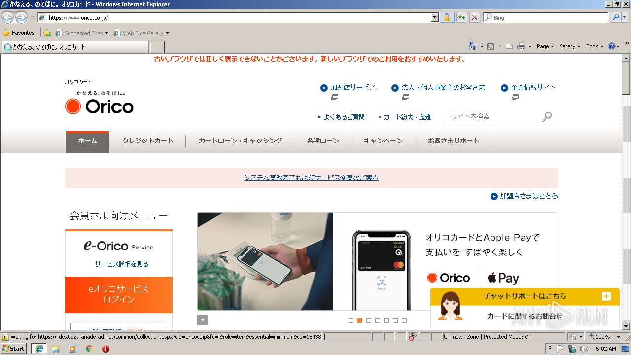
Task: Click the Home icon in command bar
Action: coord(472,46)
